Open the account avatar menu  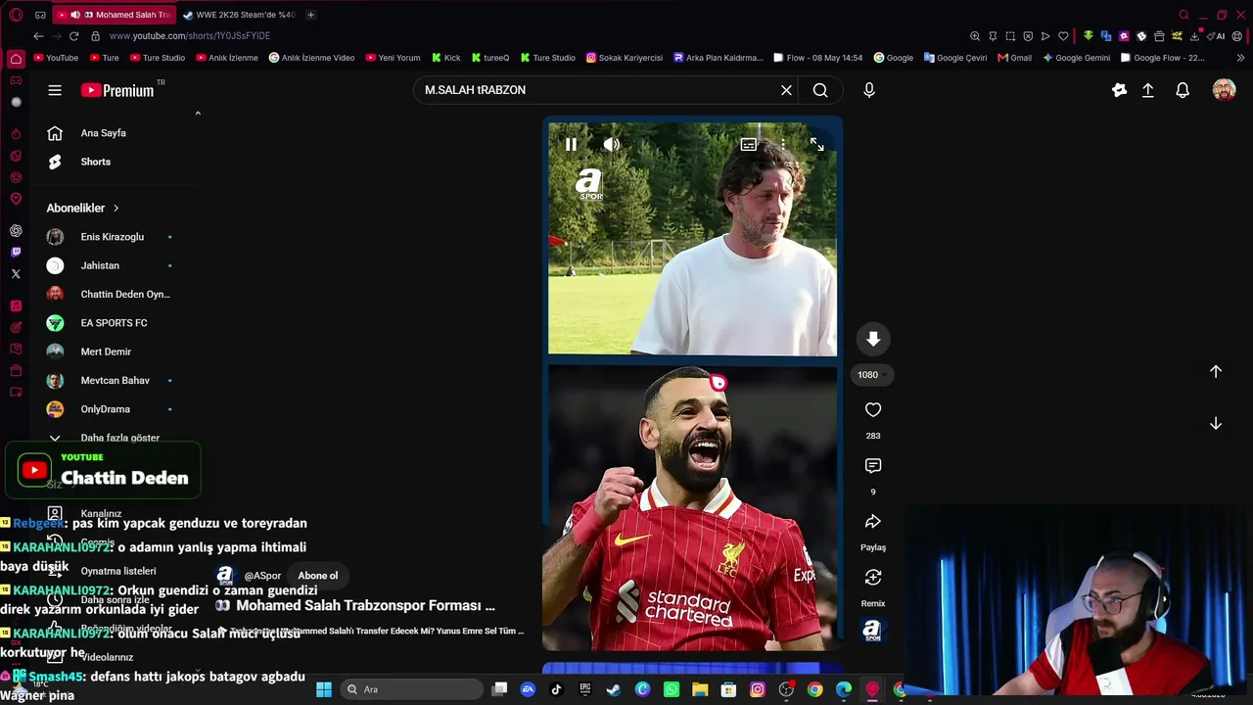pyautogui.click(x=1224, y=90)
